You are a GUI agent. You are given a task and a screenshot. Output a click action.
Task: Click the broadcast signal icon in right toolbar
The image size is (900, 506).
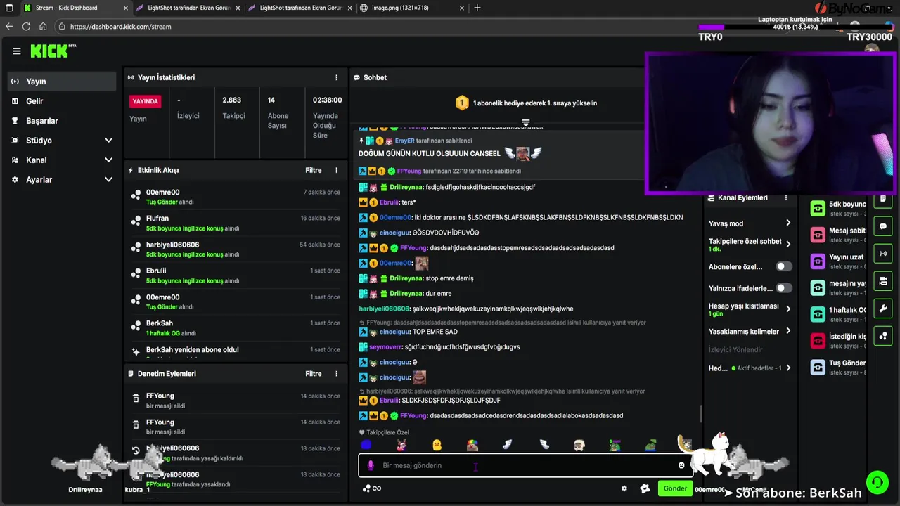coord(883,253)
